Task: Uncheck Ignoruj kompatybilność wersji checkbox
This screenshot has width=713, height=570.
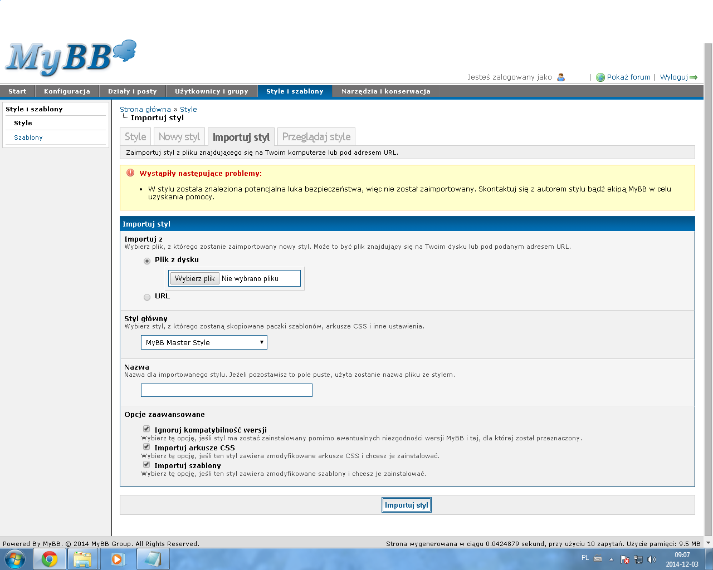Action: (x=146, y=429)
